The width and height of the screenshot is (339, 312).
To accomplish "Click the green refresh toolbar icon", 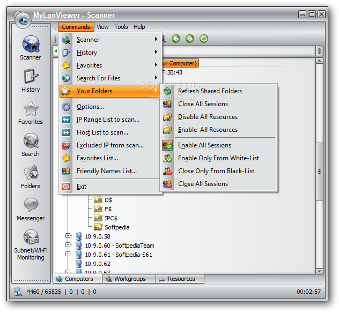I will tap(203, 39).
